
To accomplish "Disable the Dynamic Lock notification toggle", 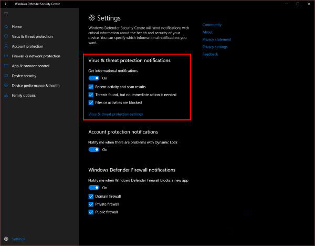I will click(93, 150).
